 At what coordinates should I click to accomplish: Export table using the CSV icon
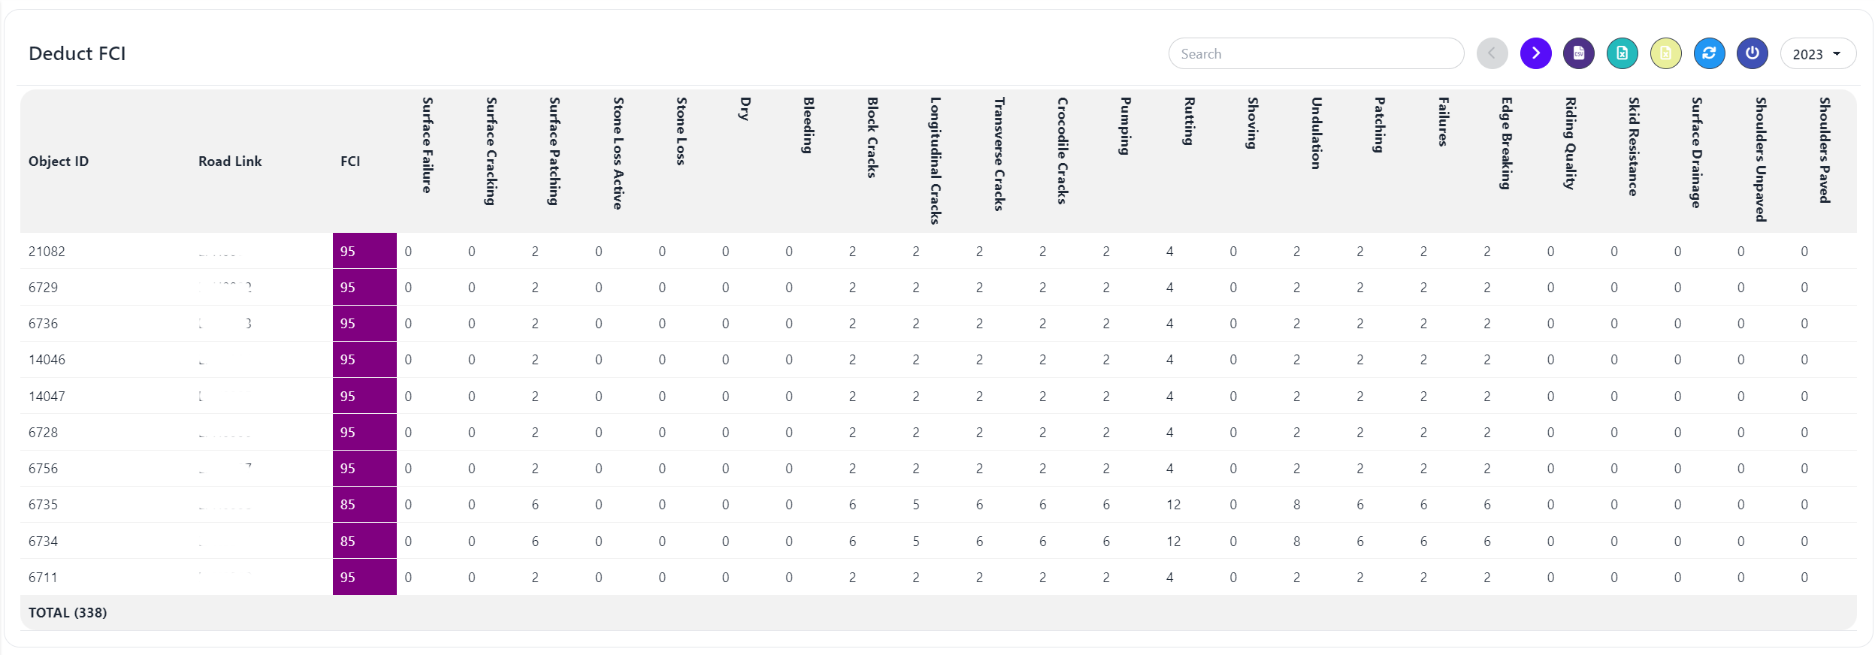[1579, 53]
